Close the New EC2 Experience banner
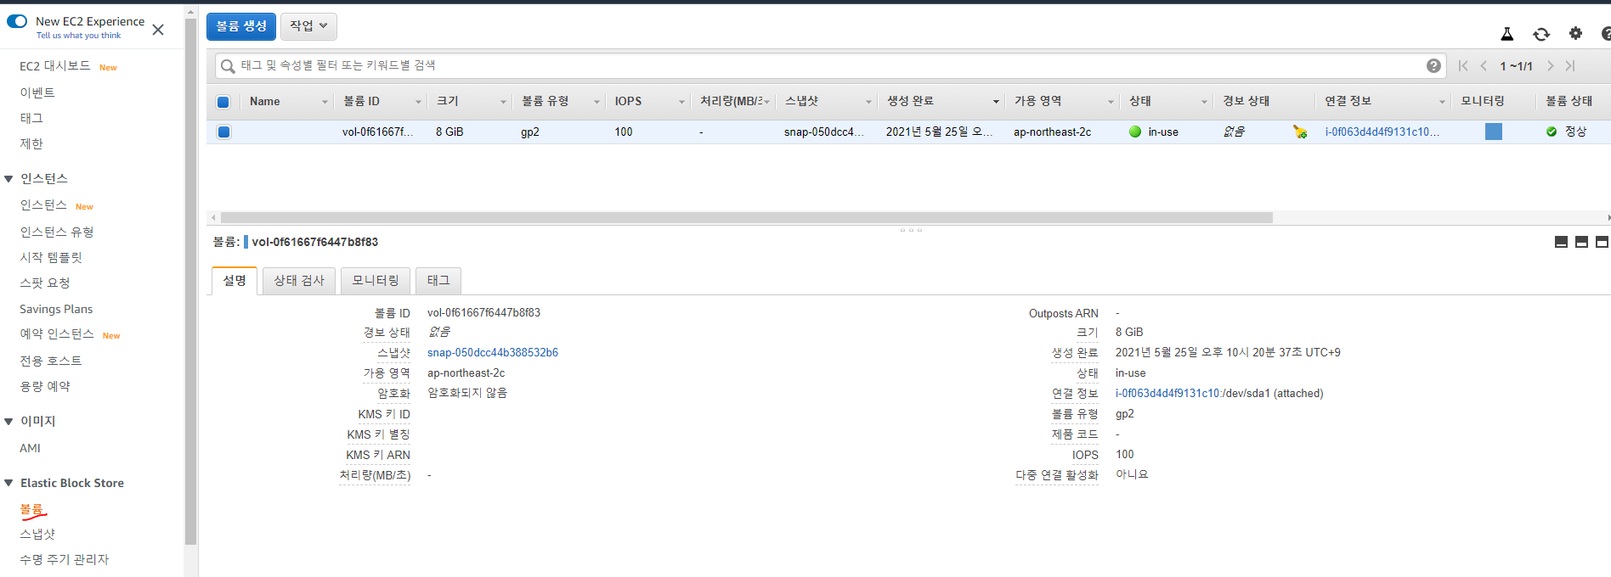 pyautogui.click(x=158, y=30)
